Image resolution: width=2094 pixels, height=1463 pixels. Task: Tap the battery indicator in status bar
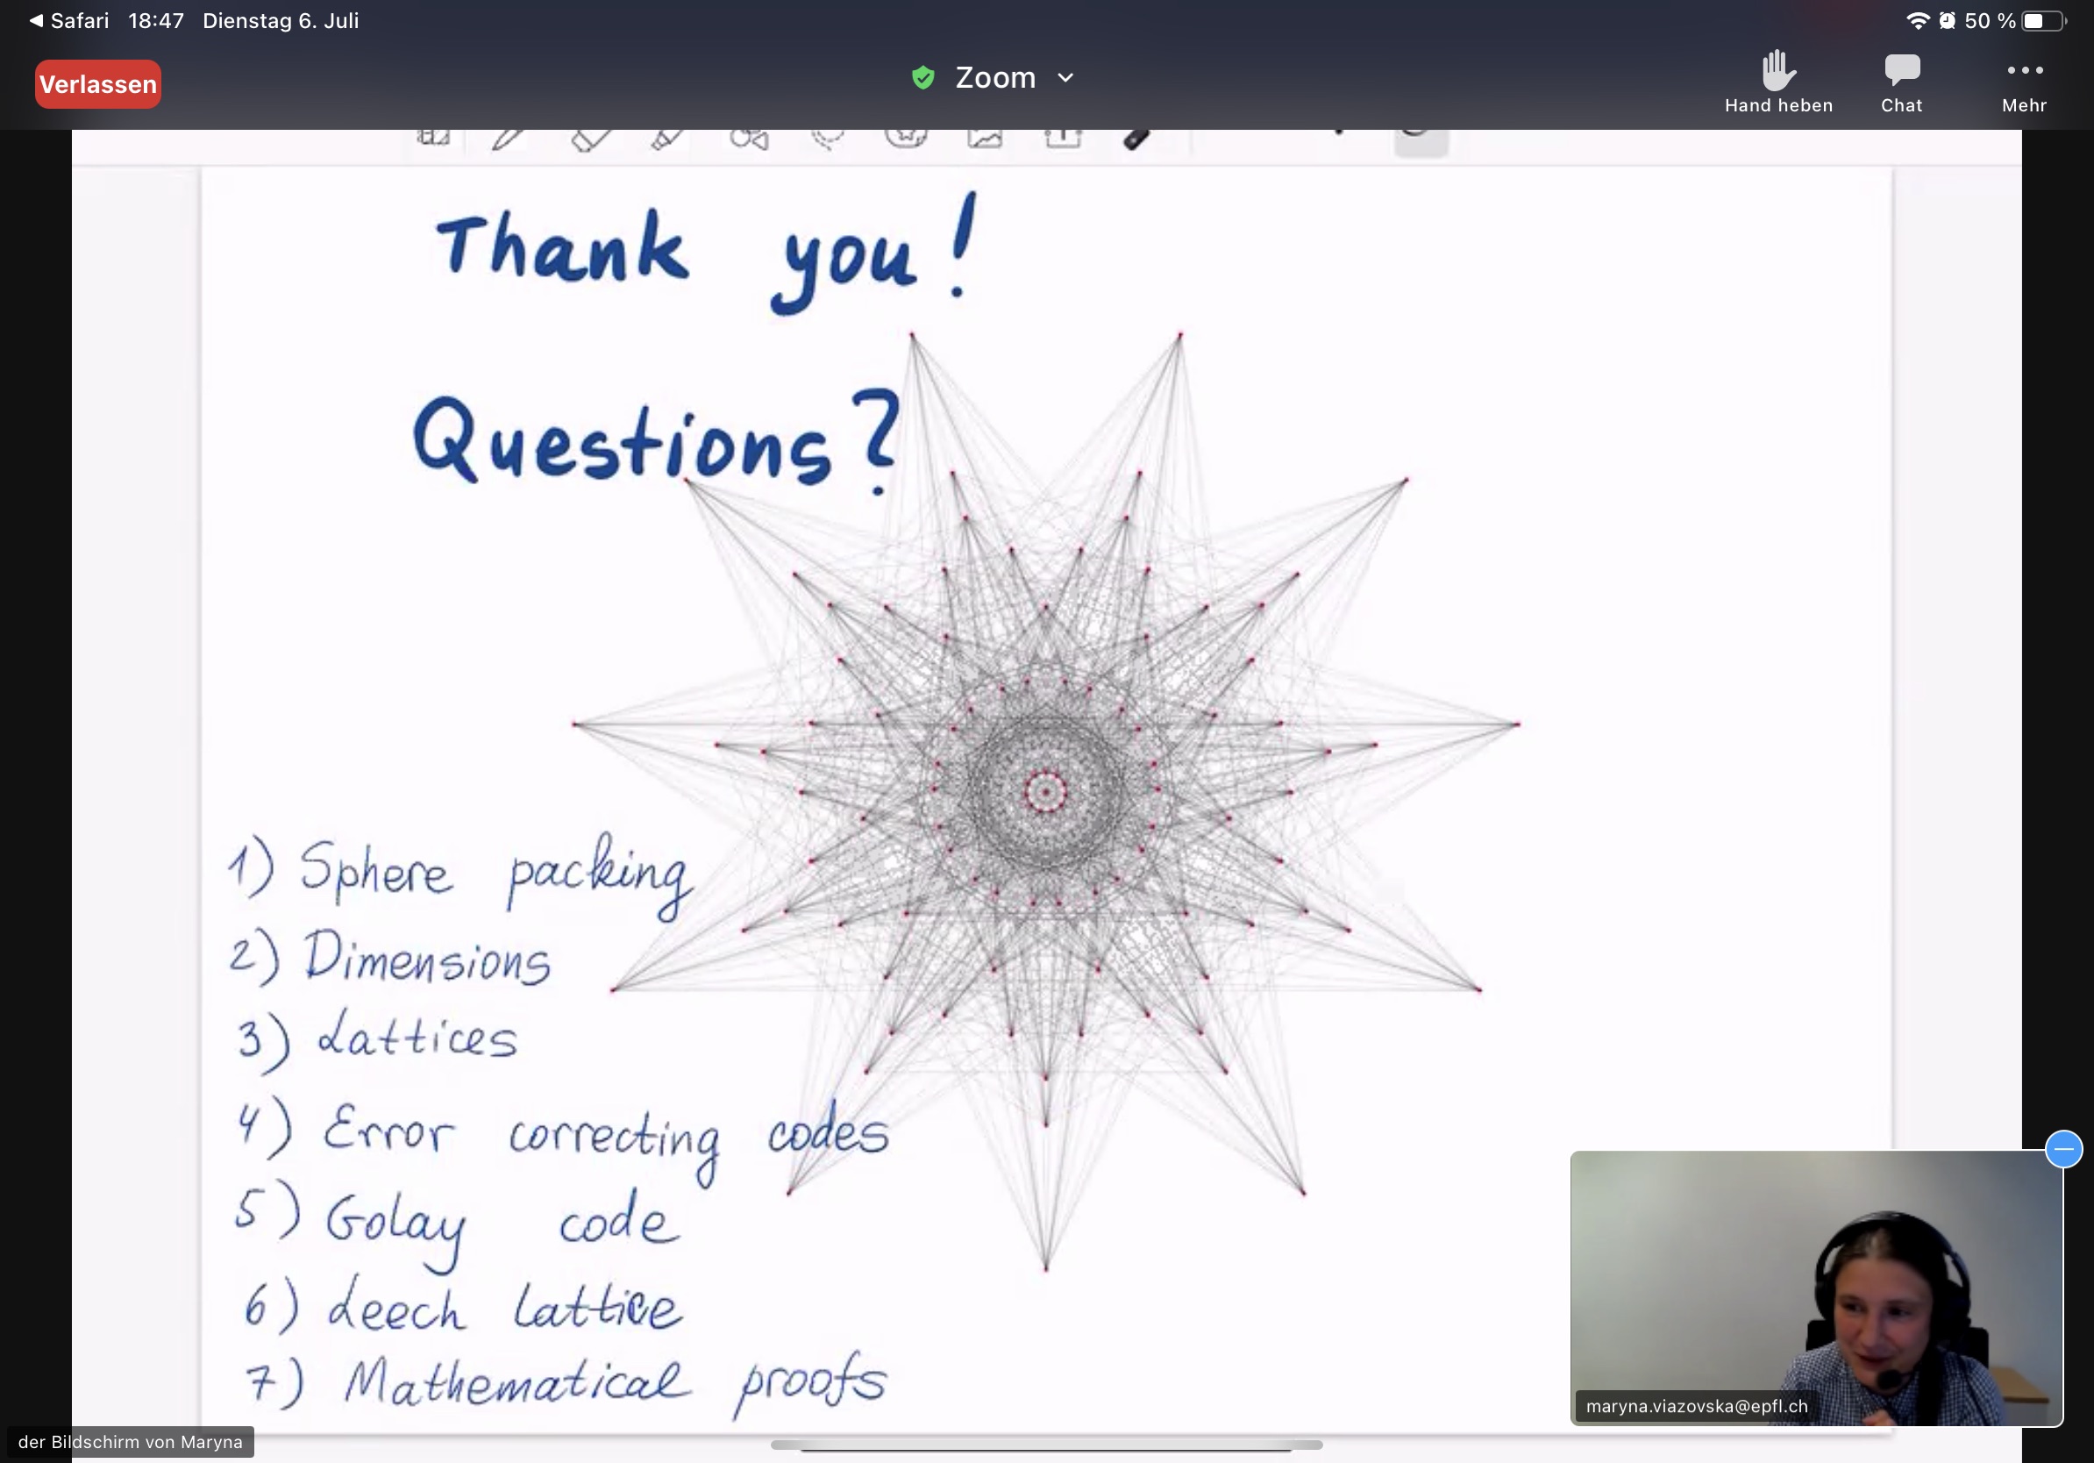(2043, 21)
